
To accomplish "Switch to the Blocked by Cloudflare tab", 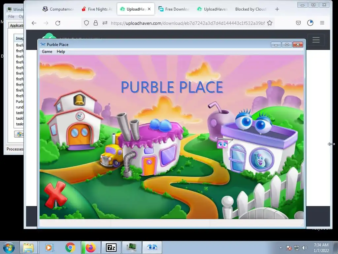I will point(251,9).
